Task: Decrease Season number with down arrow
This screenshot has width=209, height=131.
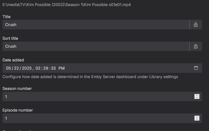Action: coord(197,98)
